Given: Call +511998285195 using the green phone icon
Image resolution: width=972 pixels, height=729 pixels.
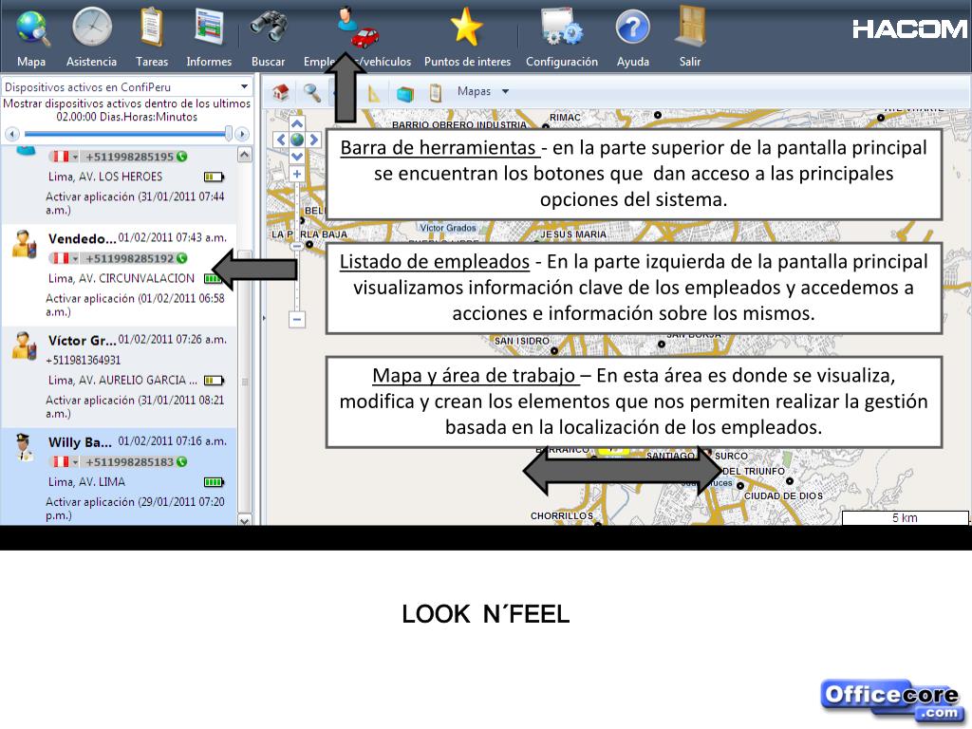Looking at the screenshot, I should click(x=181, y=157).
